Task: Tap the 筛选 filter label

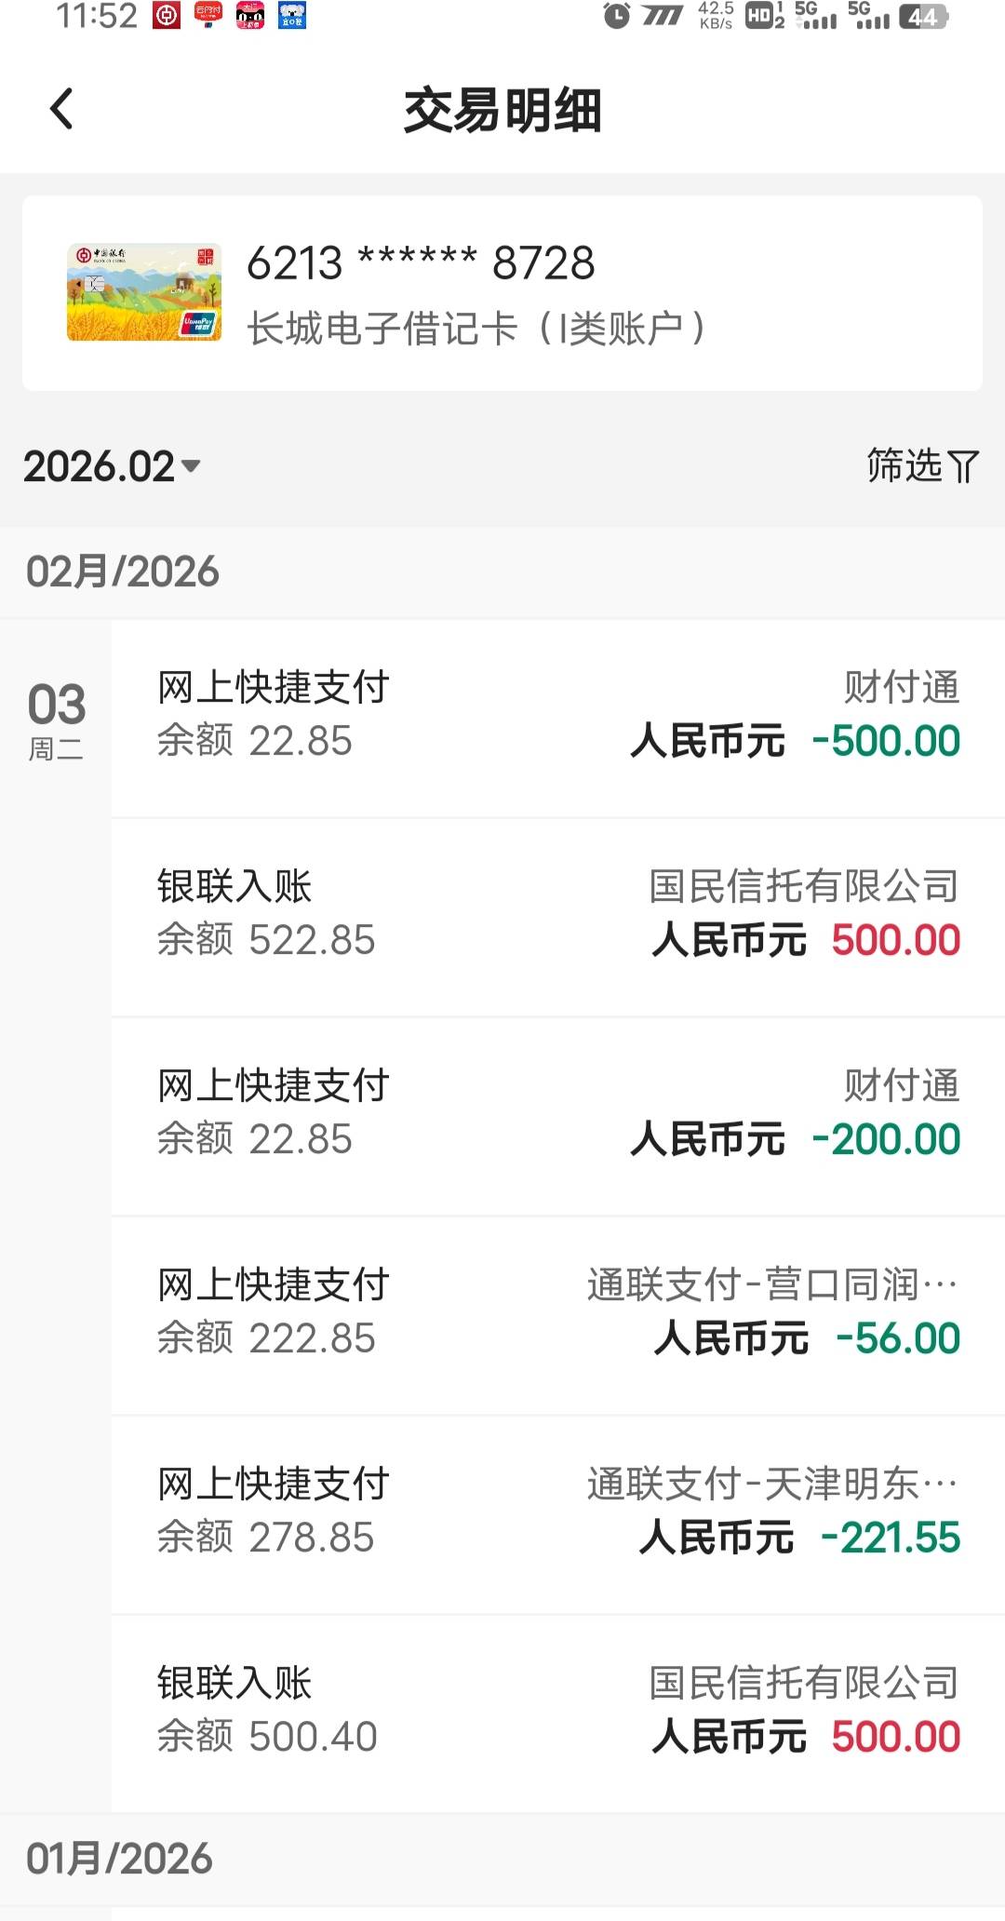Action: tap(904, 465)
